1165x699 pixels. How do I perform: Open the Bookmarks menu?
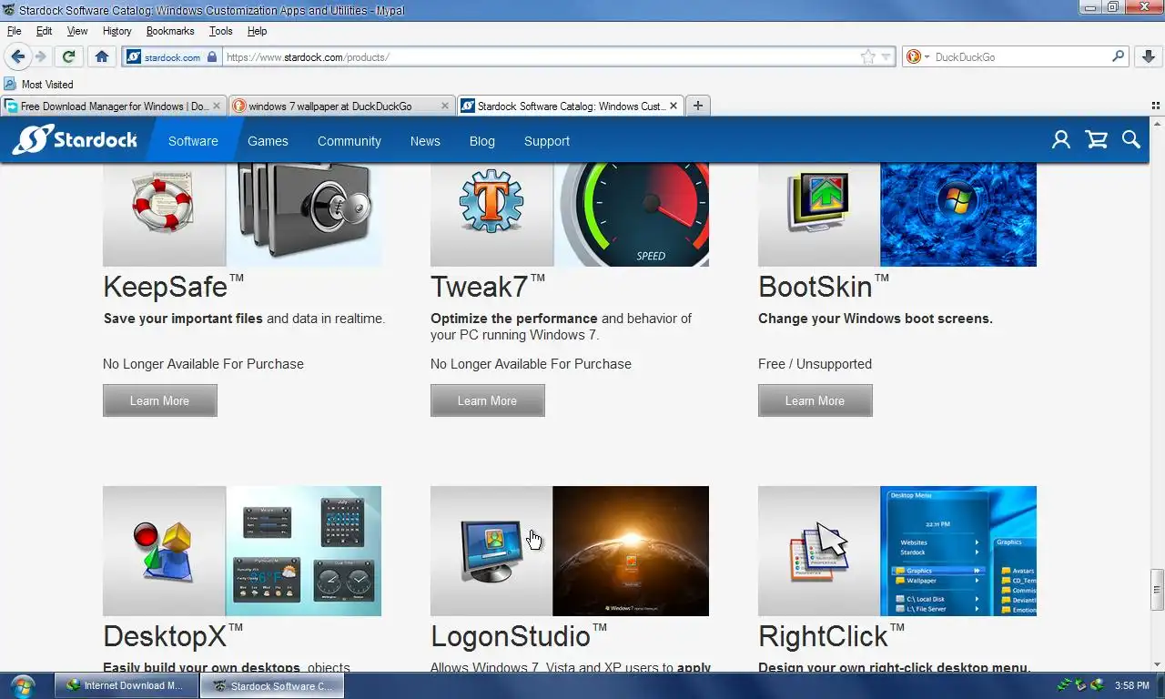point(170,31)
